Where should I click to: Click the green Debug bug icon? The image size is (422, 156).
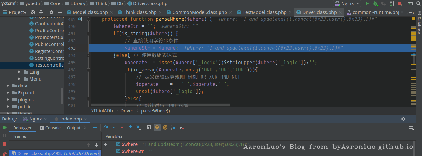tap(375, 4)
